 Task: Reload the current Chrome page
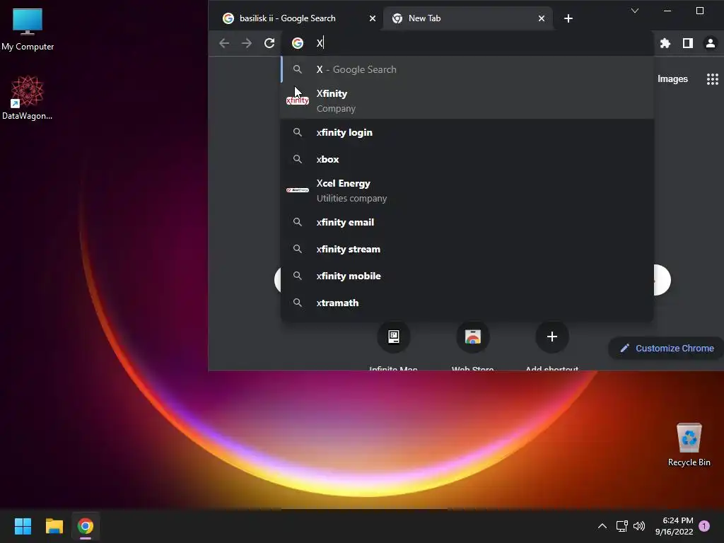269,43
